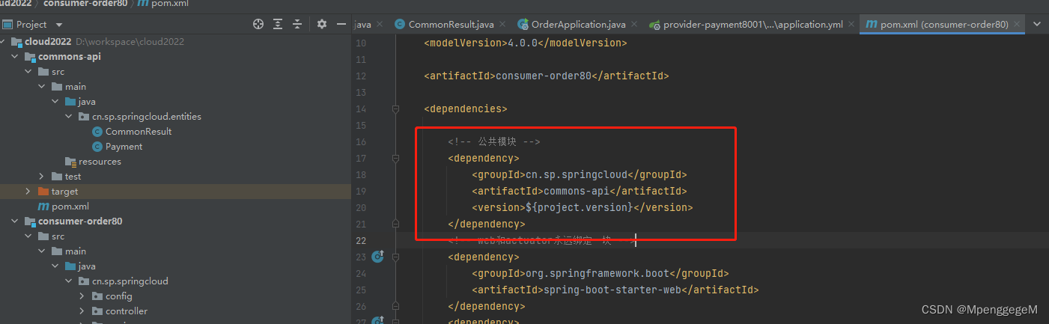Click the Collapse All icon in Project panel

298,24
